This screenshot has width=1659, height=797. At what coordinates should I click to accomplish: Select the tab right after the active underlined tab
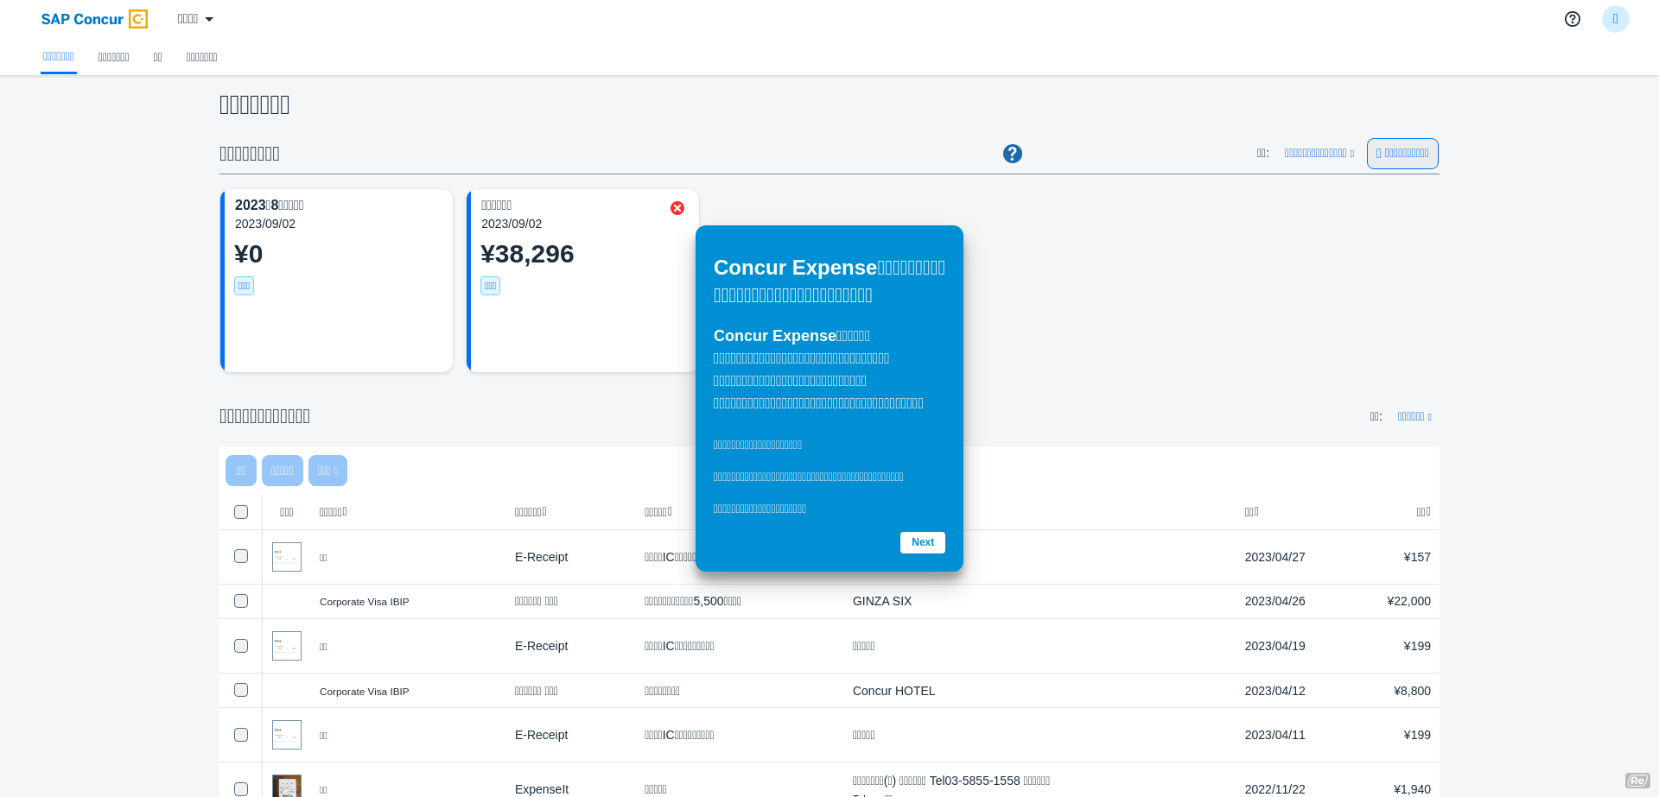[113, 57]
